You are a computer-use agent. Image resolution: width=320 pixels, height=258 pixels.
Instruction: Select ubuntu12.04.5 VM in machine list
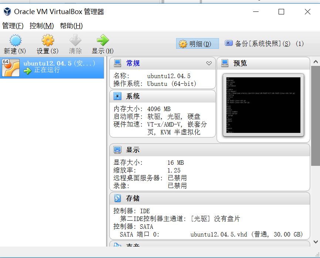click(x=52, y=68)
